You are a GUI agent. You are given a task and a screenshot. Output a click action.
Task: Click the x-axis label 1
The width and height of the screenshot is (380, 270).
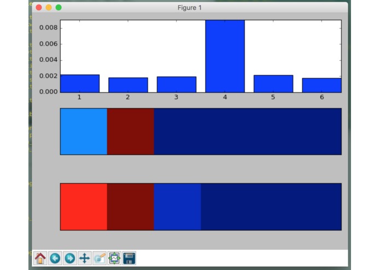click(79, 97)
